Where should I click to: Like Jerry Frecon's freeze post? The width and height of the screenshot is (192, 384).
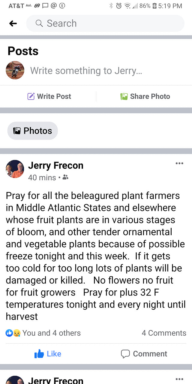[48, 354]
